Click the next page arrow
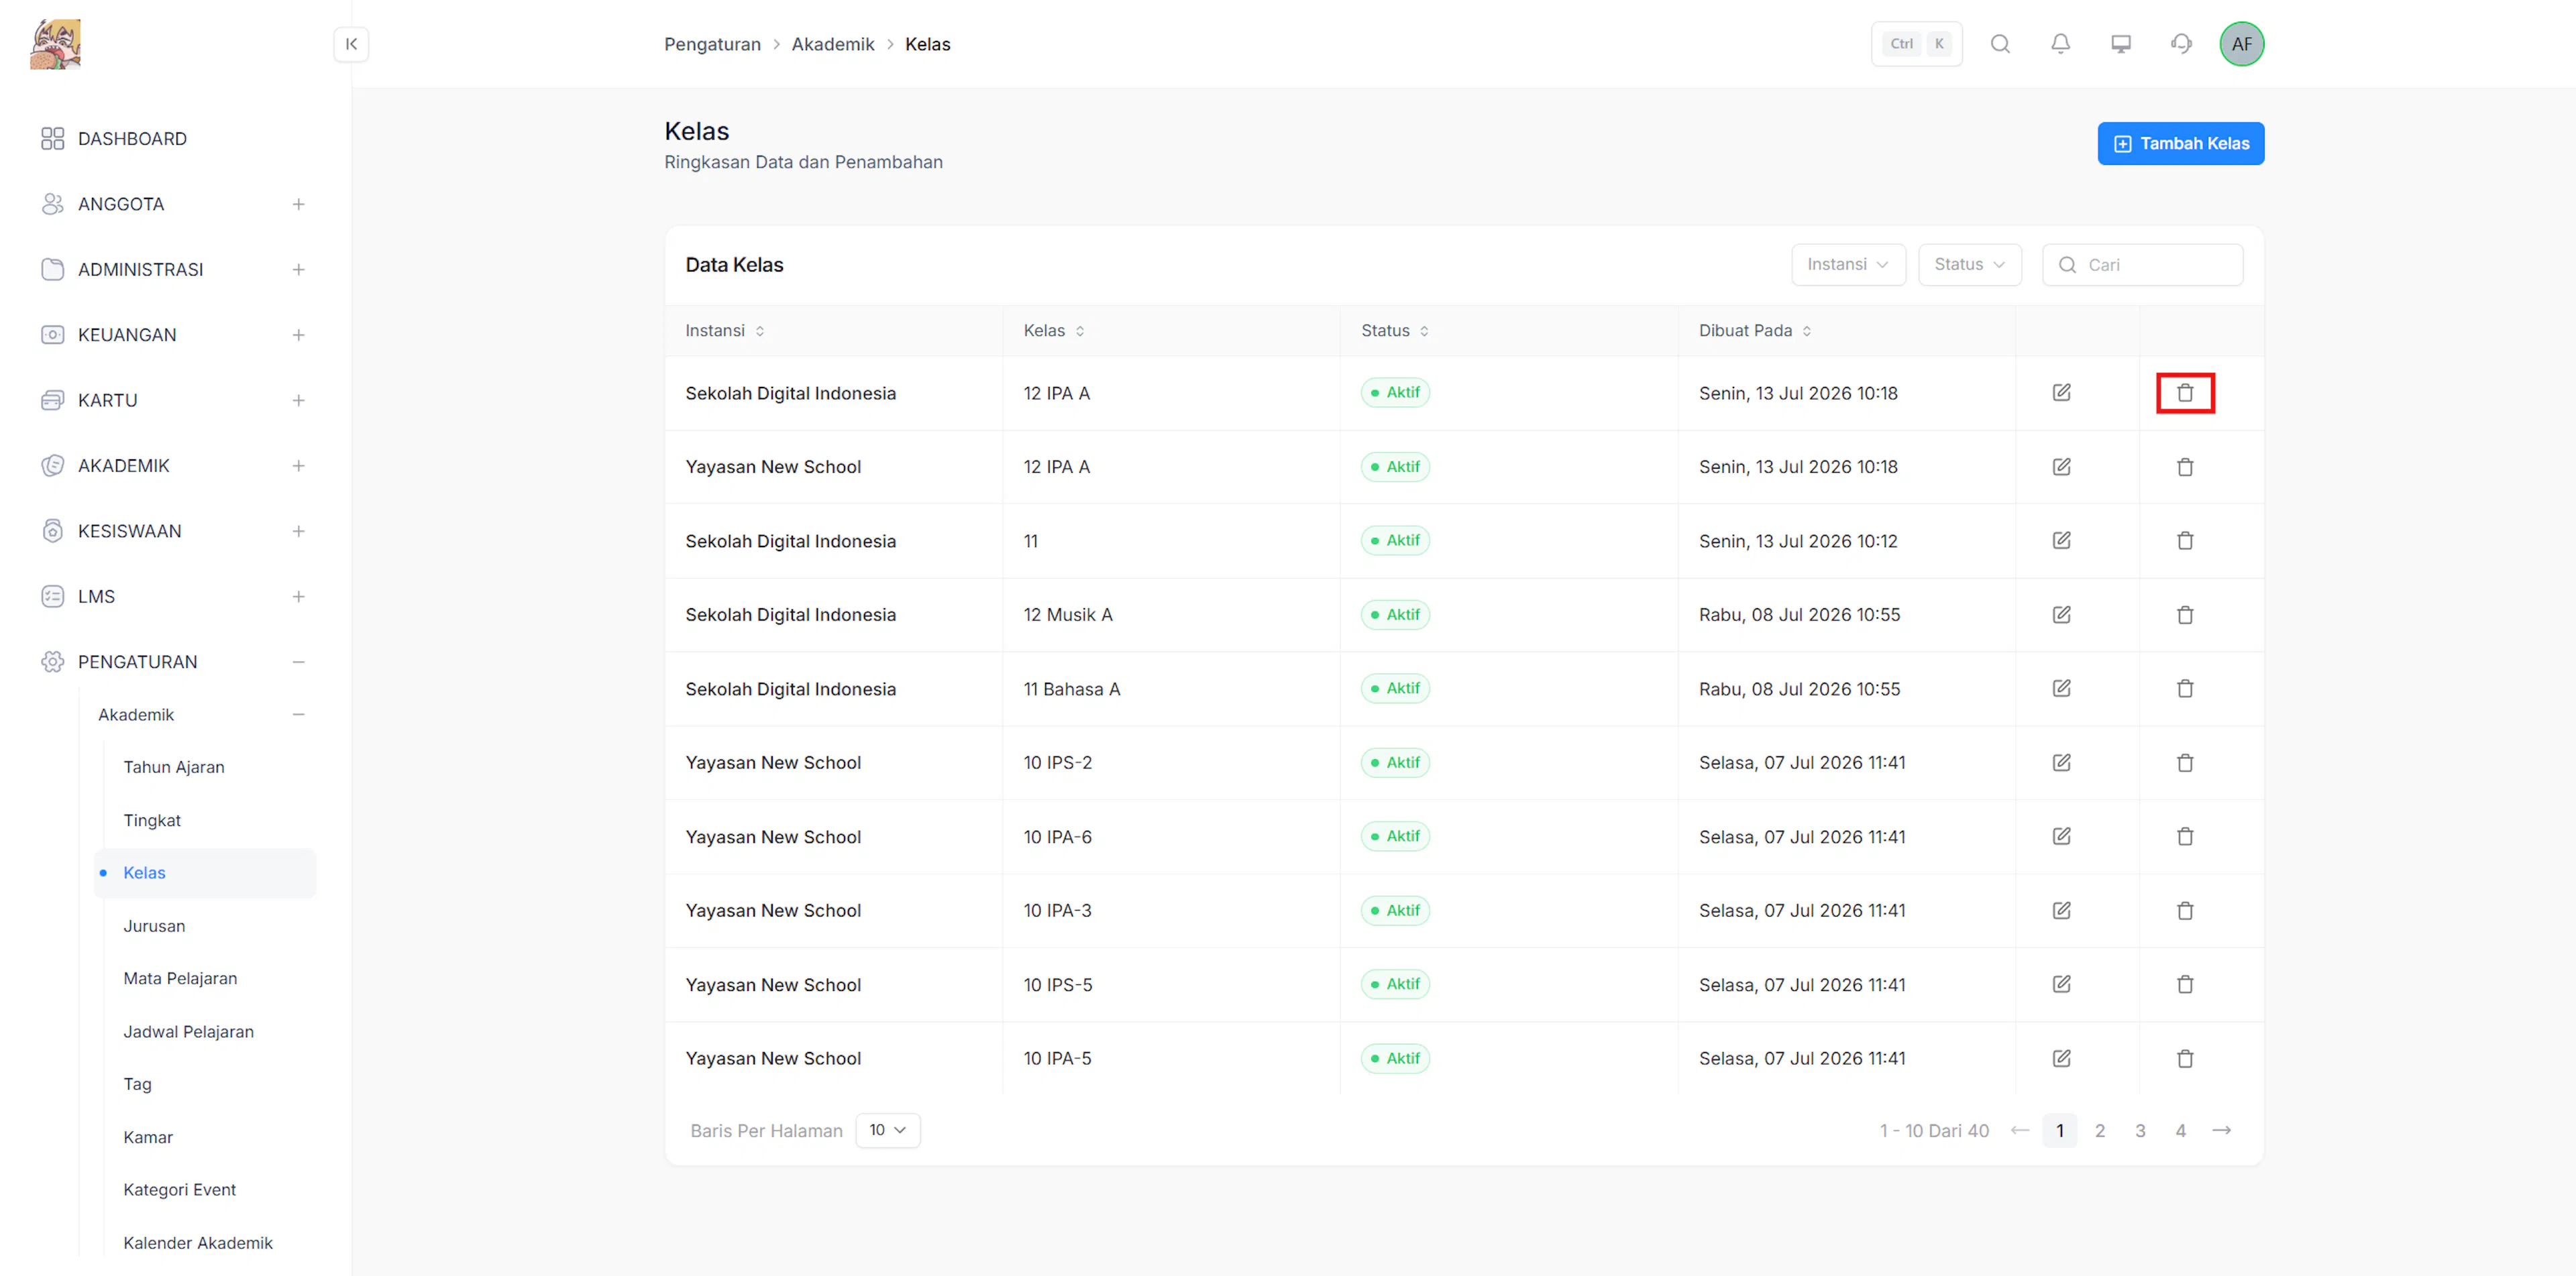The image size is (2576, 1276). (2221, 1130)
